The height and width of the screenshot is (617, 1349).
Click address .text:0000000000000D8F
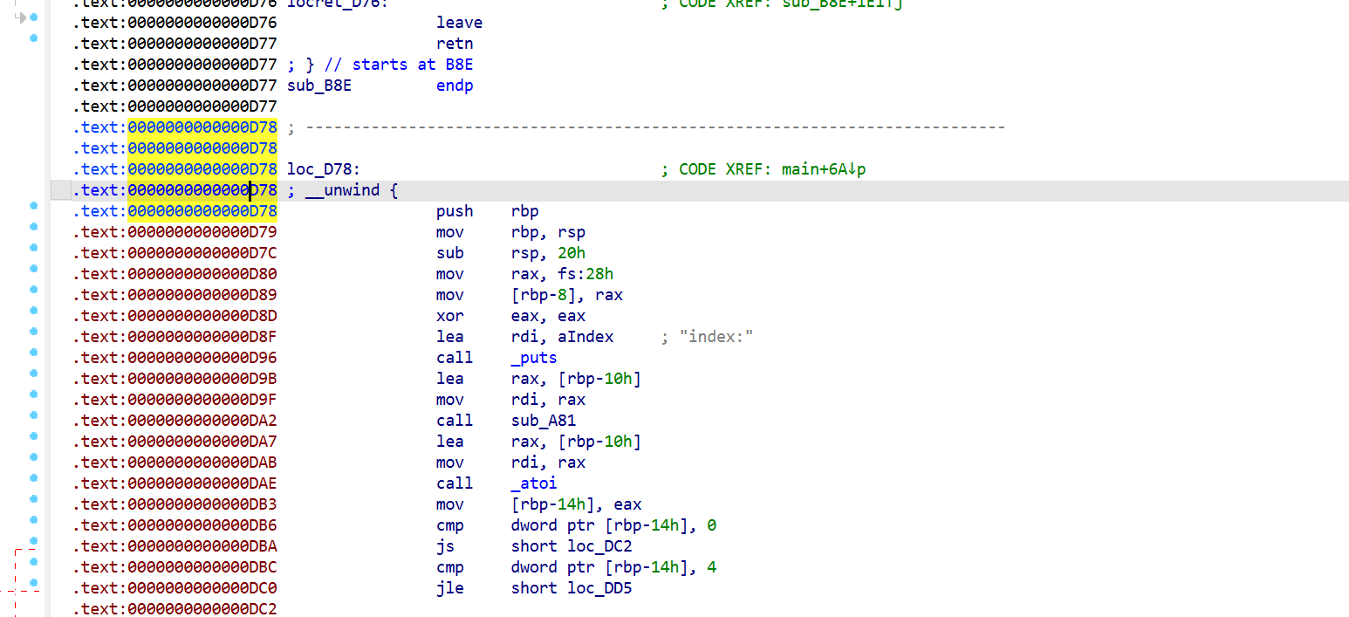[x=175, y=337]
